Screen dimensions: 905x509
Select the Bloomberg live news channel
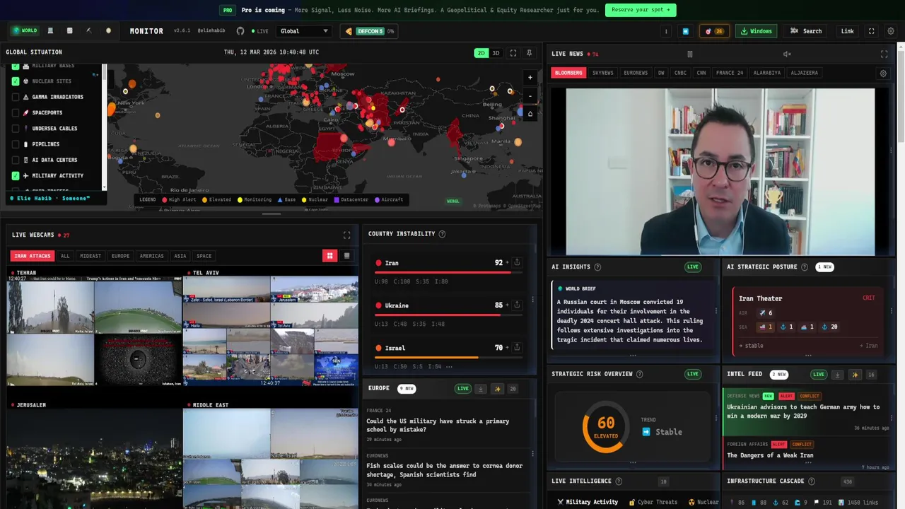[568, 73]
